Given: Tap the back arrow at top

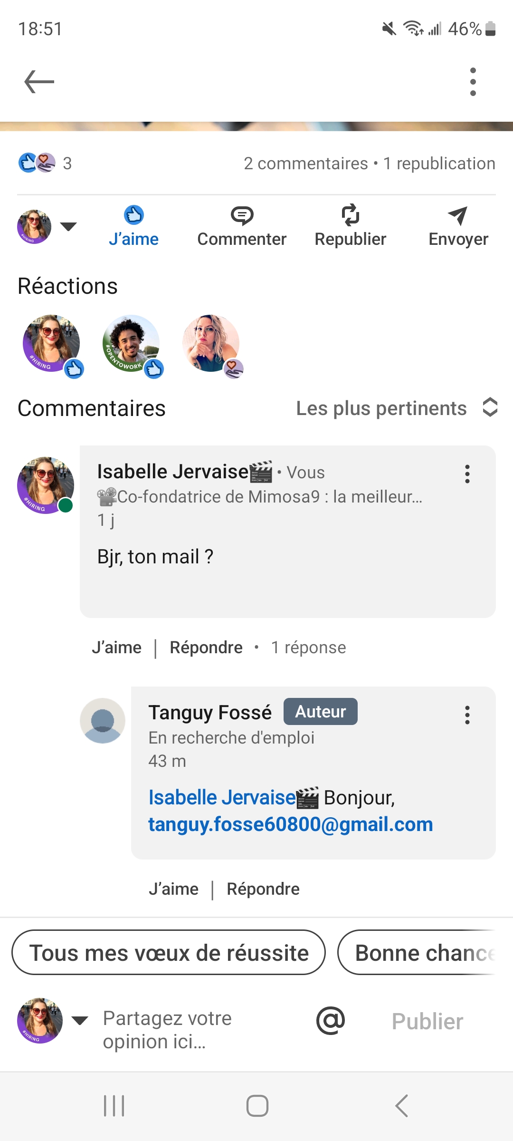Looking at the screenshot, I should [39, 82].
